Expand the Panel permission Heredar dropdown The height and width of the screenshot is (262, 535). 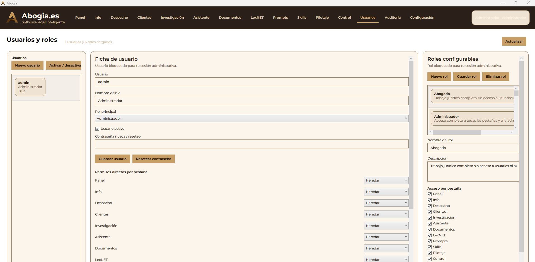point(386,180)
